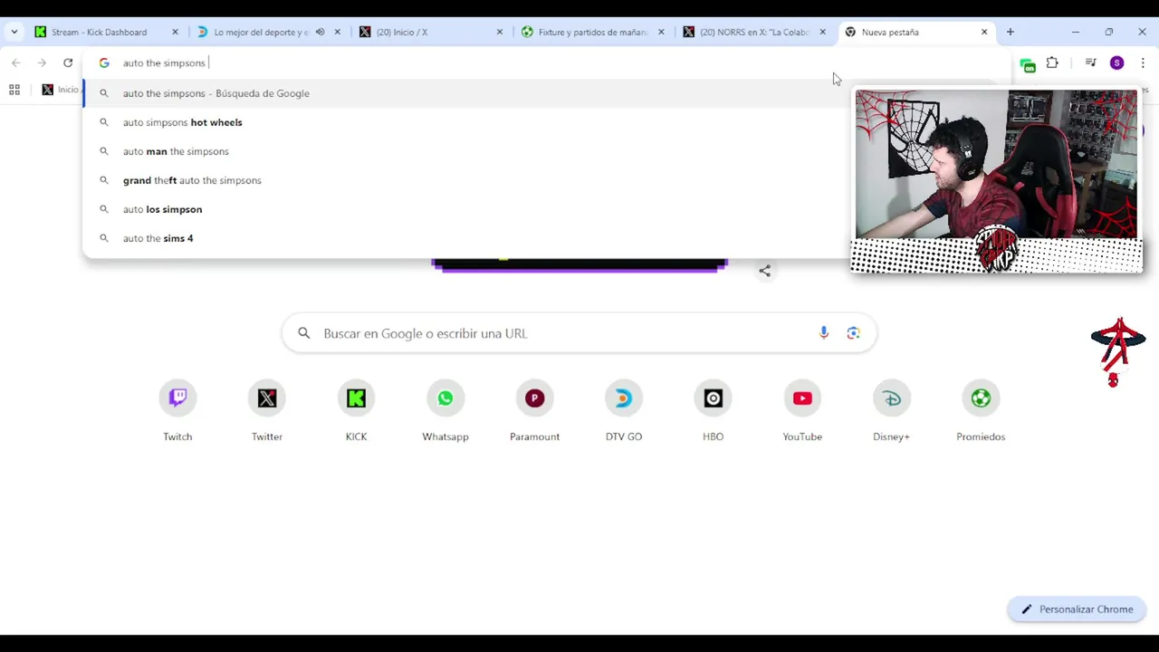Open the KICK shortcut tile

[356, 412]
